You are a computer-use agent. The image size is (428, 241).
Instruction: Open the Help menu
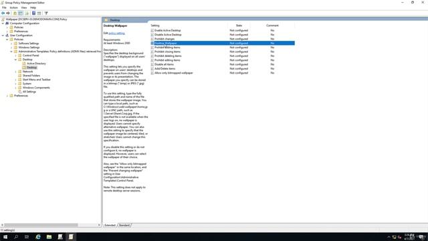click(x=33, y=7)
